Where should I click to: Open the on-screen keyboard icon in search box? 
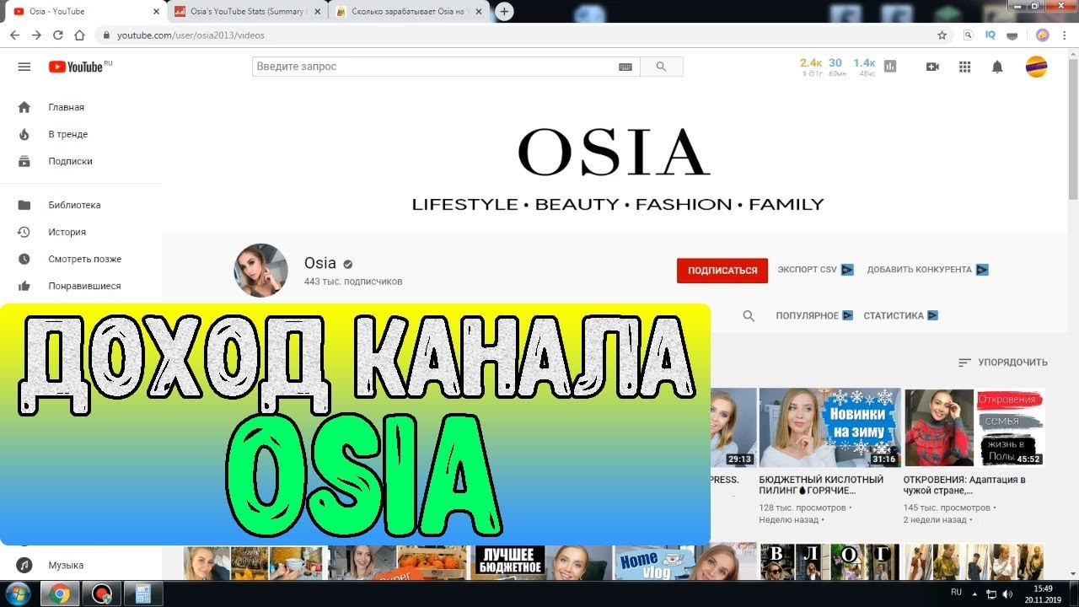pyautogui.click(x=625, y=67)
